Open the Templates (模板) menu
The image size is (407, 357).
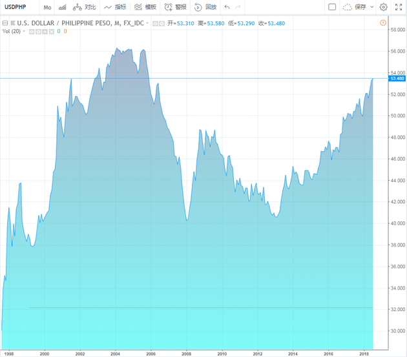145,7
